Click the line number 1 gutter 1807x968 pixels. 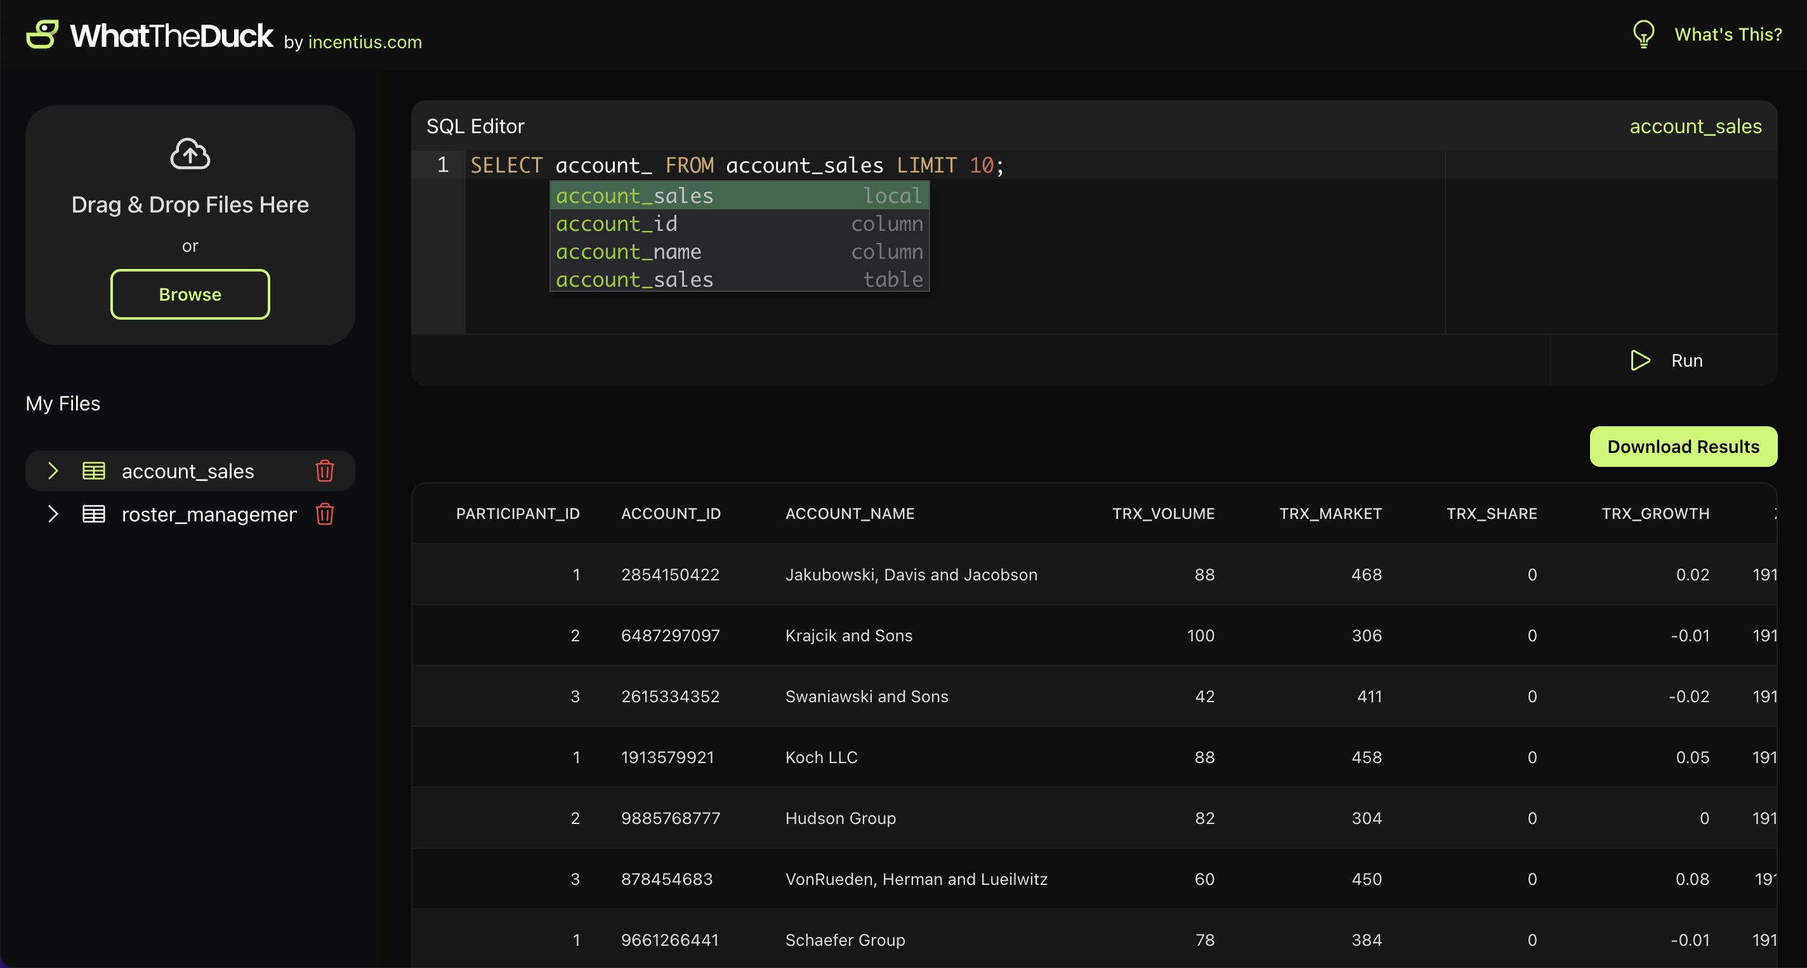[x=442, y=165]
